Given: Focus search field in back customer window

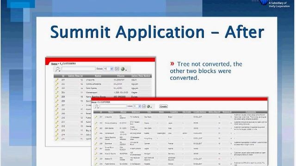Looking at the screenshot, I should pyautogui.click(x=78, y=69).
